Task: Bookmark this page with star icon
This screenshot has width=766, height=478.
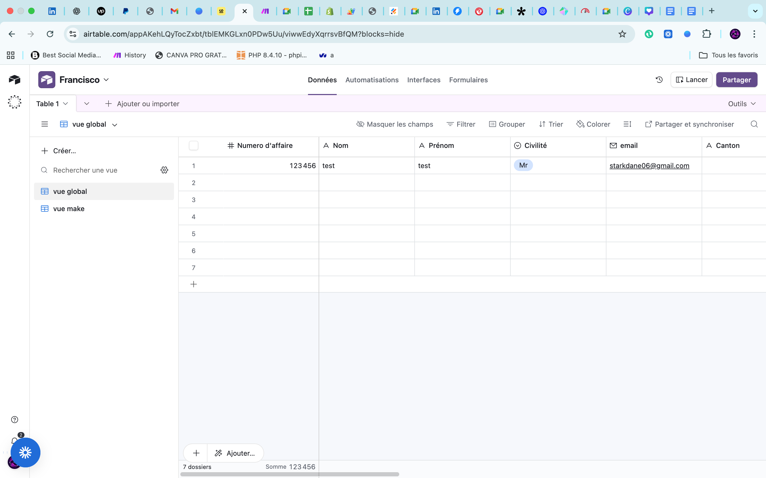Action: tap(622, 34)
